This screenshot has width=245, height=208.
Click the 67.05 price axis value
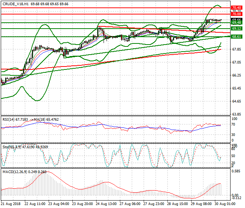[x=236, y=62]
